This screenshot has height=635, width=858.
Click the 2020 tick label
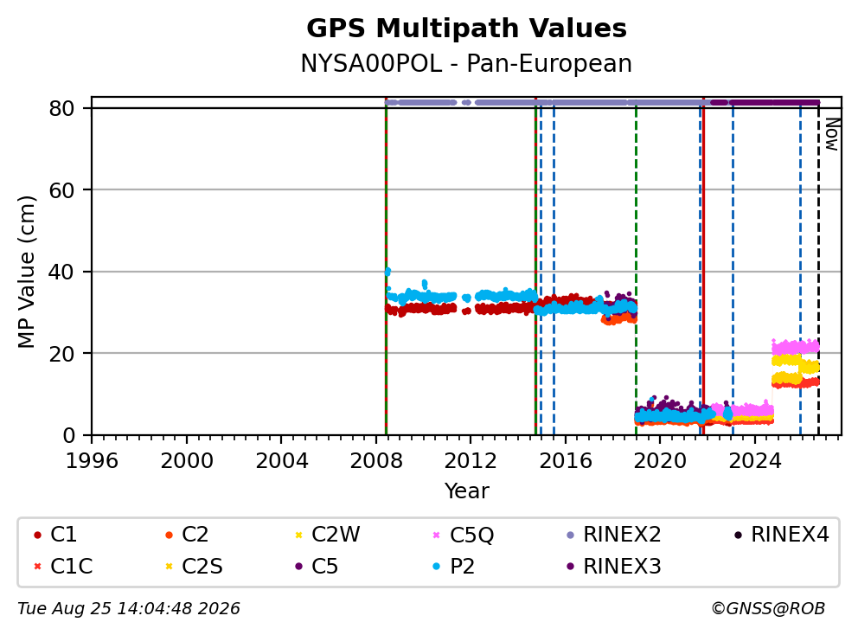click(660, 461)
